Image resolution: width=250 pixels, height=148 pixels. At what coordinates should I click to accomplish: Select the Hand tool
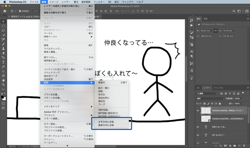[3, 80]
